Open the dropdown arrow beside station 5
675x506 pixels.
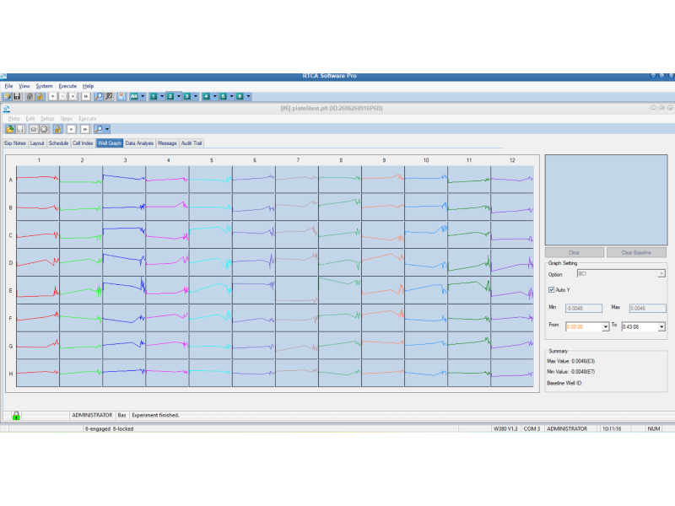tap(231, 96)
